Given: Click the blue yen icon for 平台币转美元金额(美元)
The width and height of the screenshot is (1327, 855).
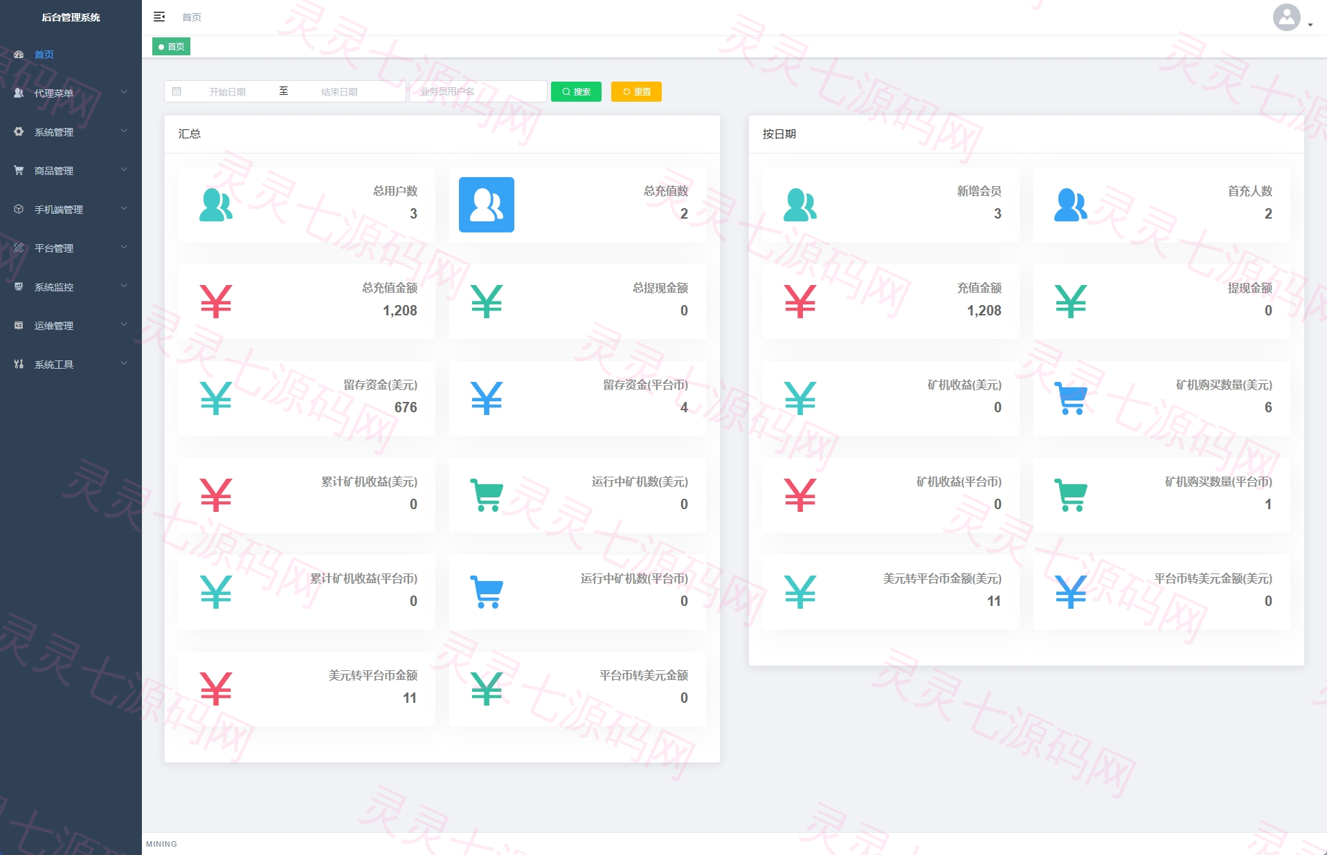Looking at the screenshot, I should (x=1071, y=592).
